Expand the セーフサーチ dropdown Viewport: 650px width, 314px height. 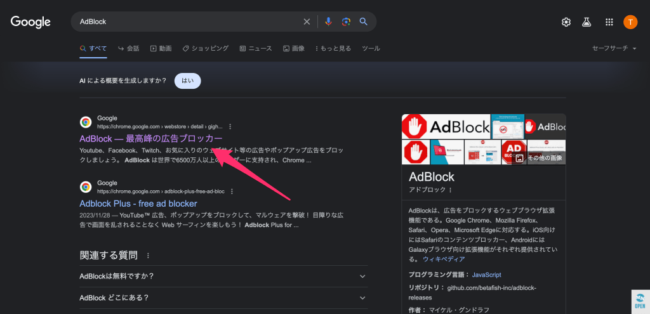pos(614,48)
